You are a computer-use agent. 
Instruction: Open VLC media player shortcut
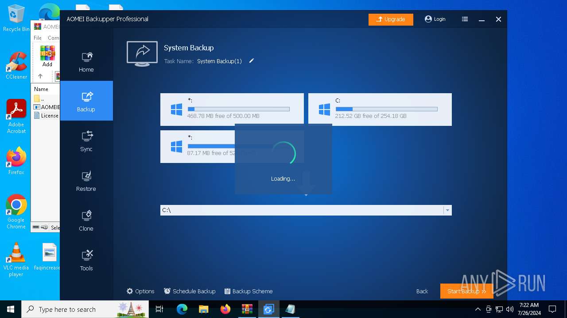point(16,260)
